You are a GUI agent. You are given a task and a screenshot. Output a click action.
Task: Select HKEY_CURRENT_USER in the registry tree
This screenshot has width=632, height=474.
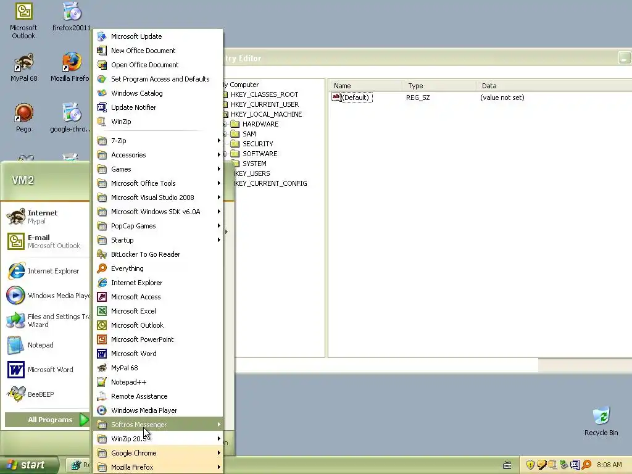pyautogui.click(x=264, y=104)
